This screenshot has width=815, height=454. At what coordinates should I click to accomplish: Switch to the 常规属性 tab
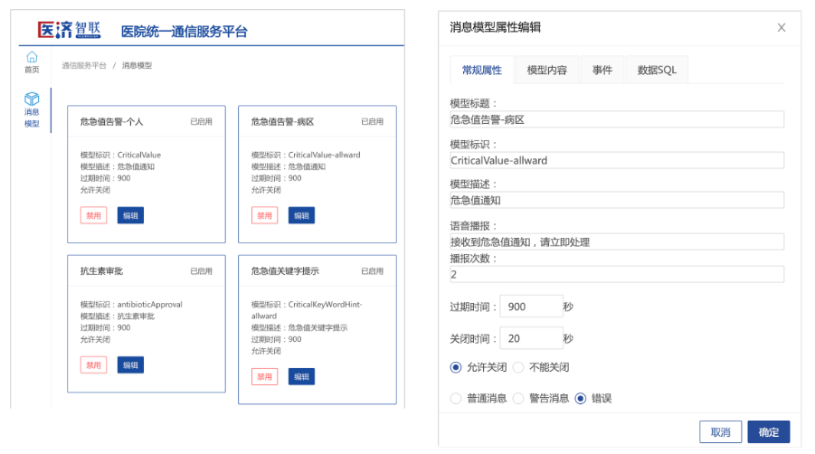[482, 71]
